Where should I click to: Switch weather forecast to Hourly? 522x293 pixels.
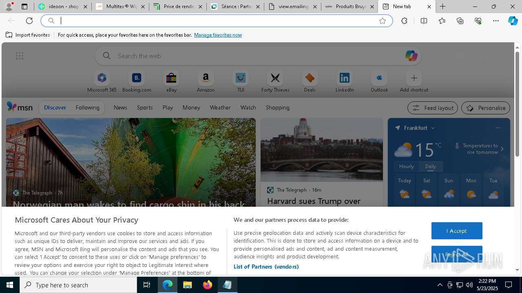pyautogui.click(x=407, y=166)
